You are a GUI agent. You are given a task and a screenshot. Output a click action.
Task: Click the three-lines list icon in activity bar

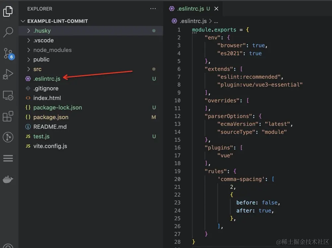pyautogui.click(x=8, y=158)
